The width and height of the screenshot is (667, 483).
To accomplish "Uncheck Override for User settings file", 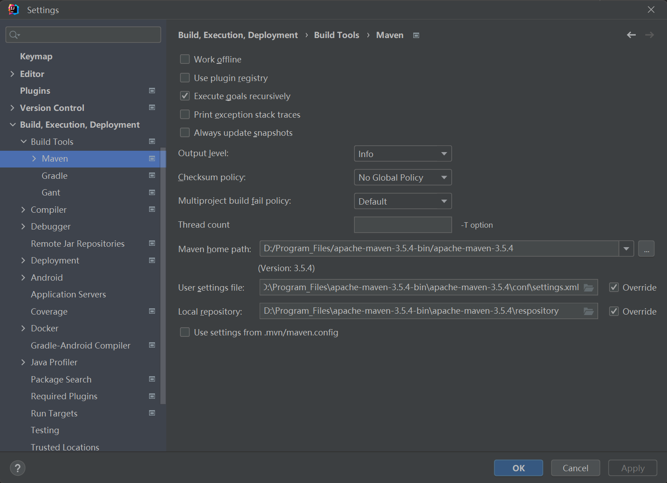I will click(x=614, y=287).
